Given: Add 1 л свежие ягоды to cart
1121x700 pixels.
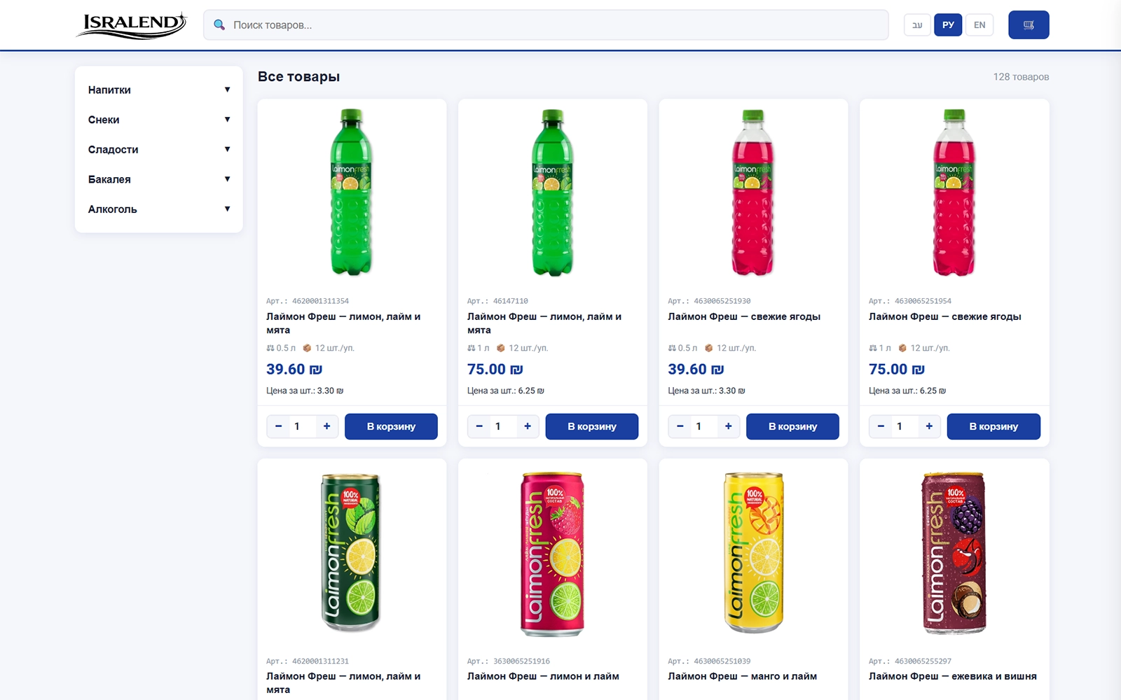Looking at the screenshot, I should [993, 426].
